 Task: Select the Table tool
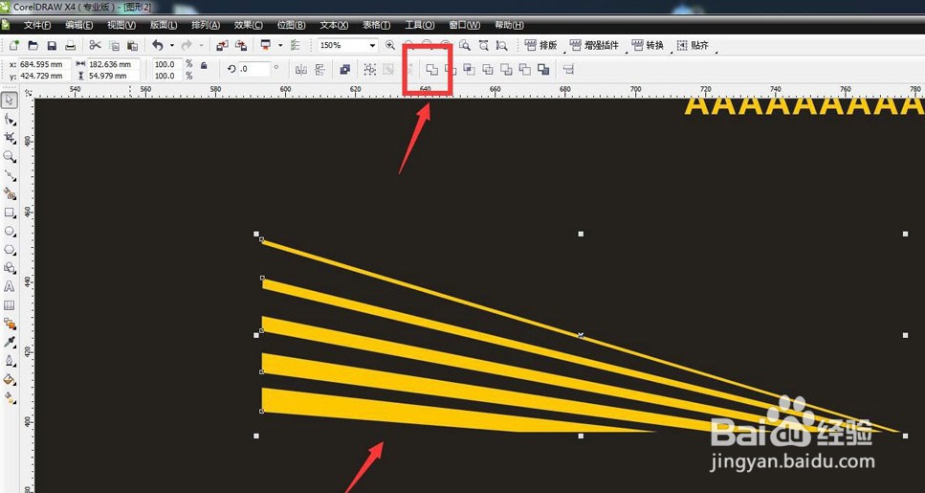point(10,305)
